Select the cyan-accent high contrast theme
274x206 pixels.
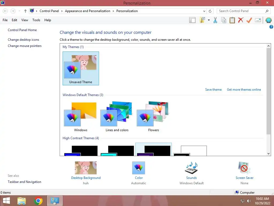pyautogui.click(x=117, y=150)
